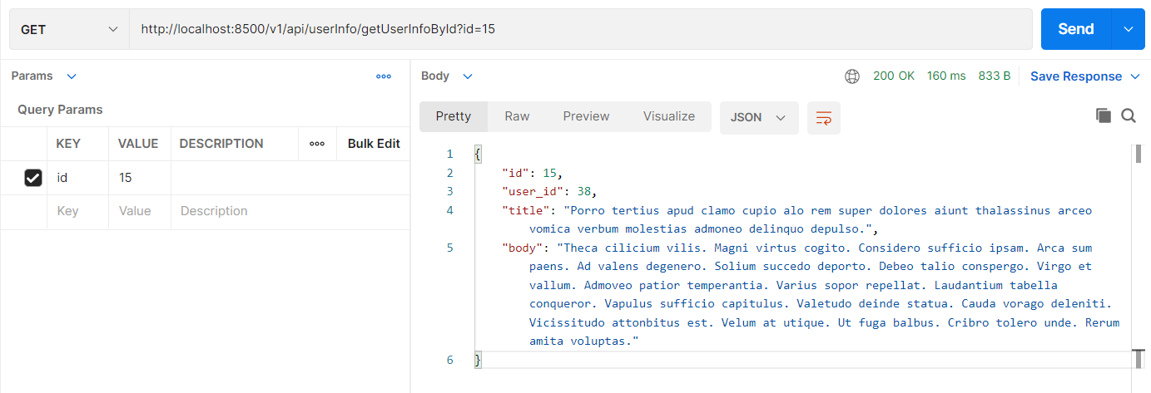Click the empty Key placeholder cell
This screenshot has height=393, width=1151.
78,212
